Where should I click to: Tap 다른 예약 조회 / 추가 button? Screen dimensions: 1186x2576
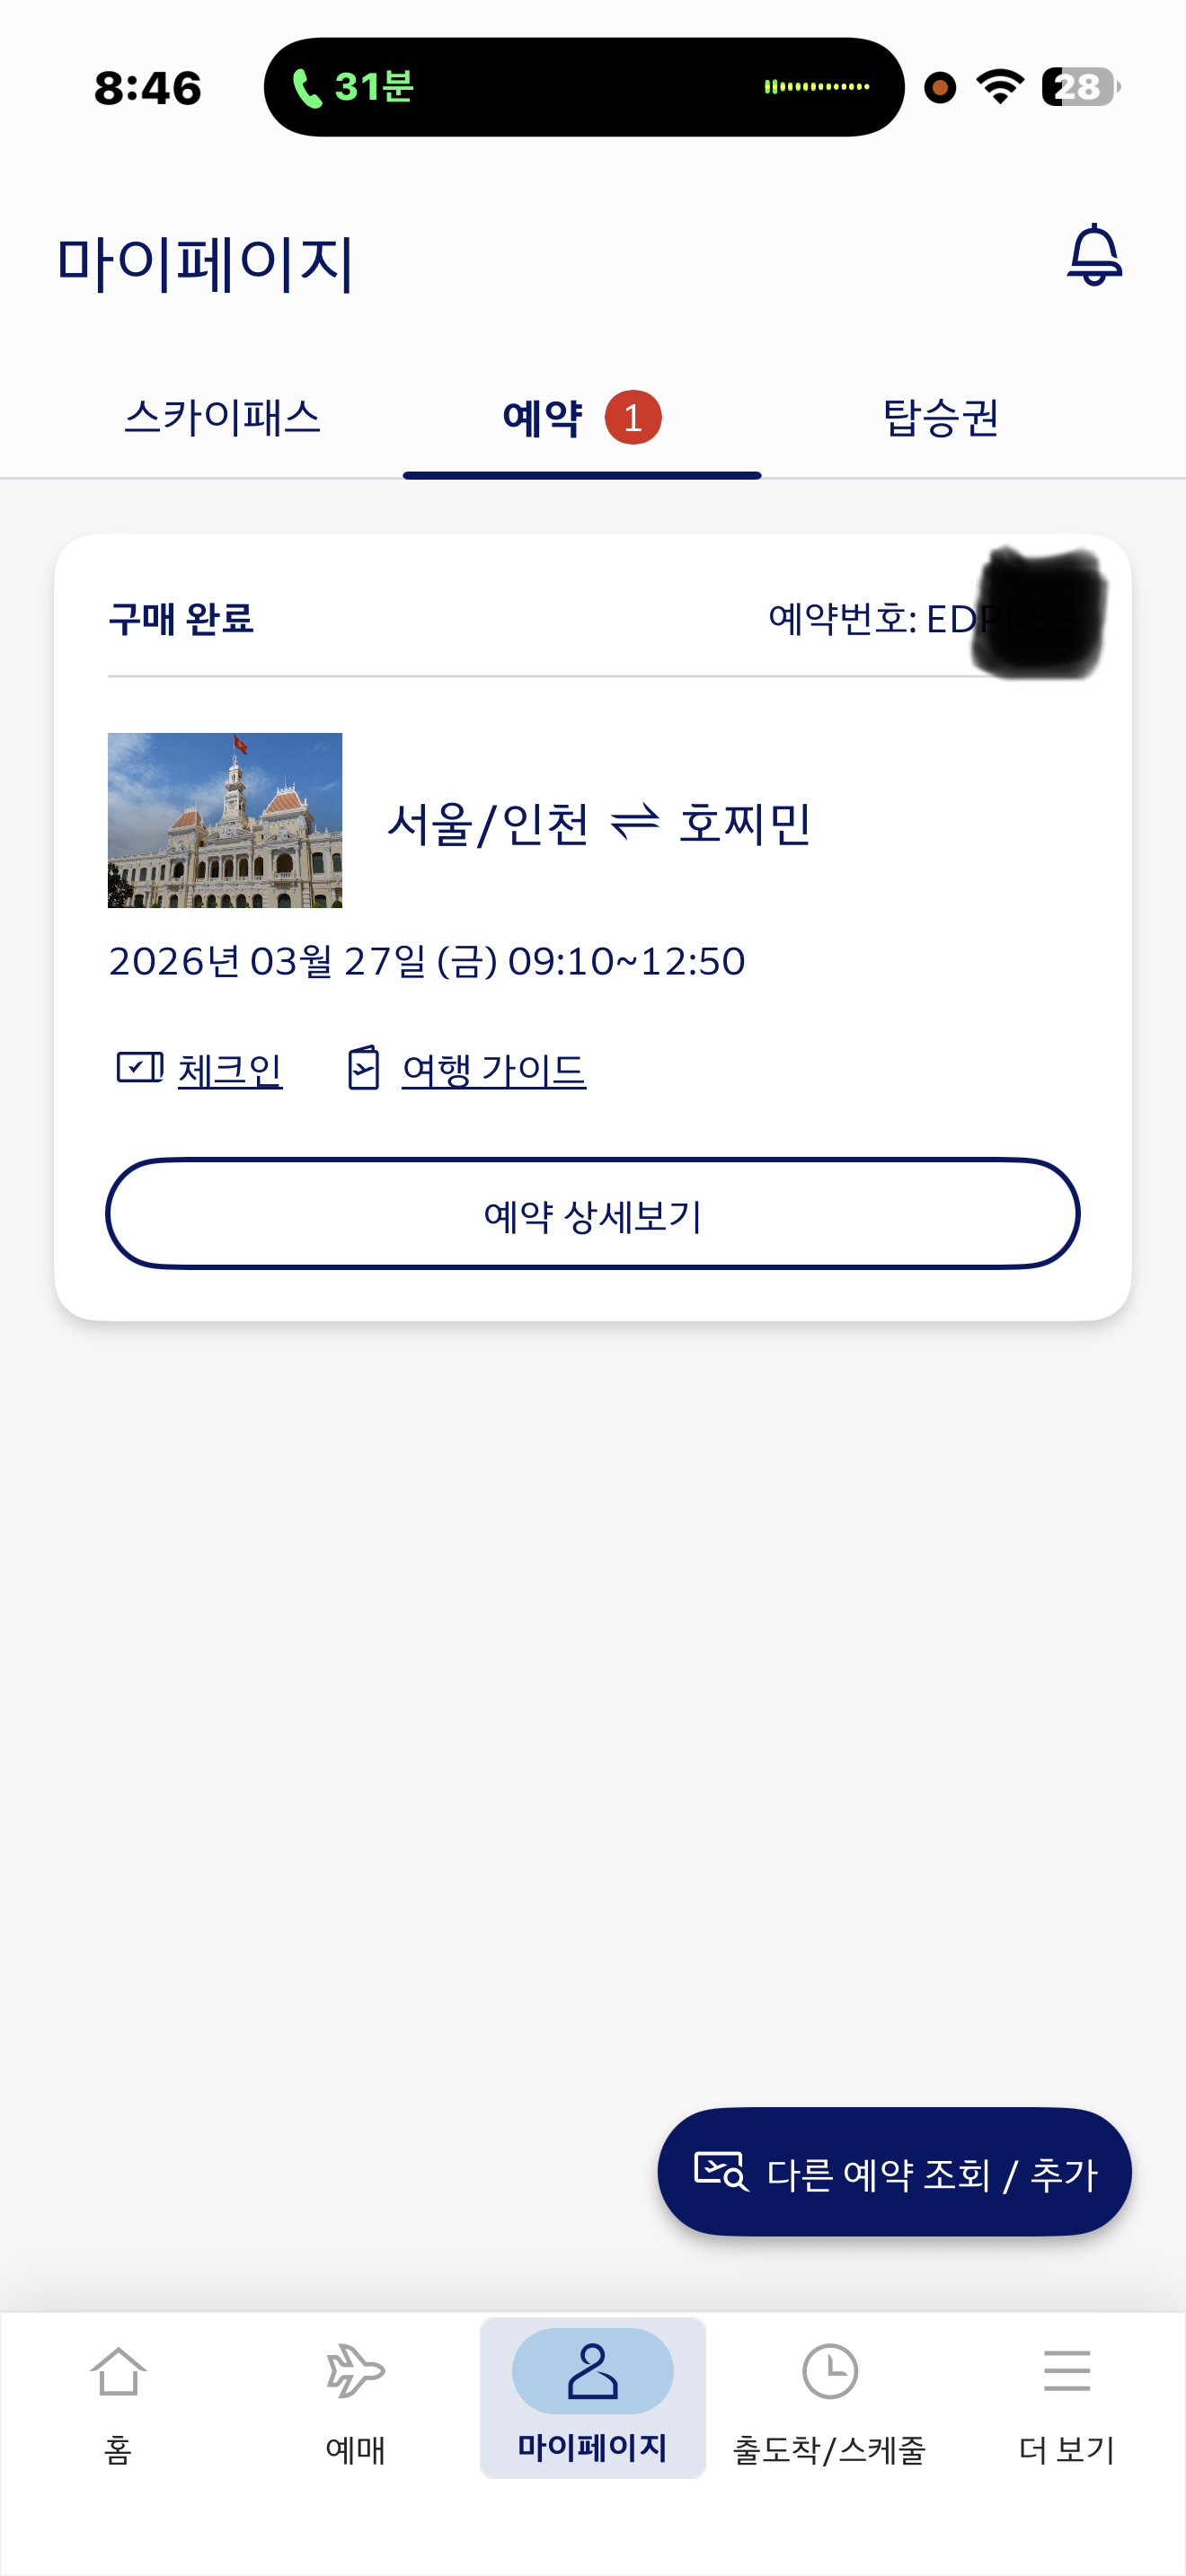(x=894, y=2172)
